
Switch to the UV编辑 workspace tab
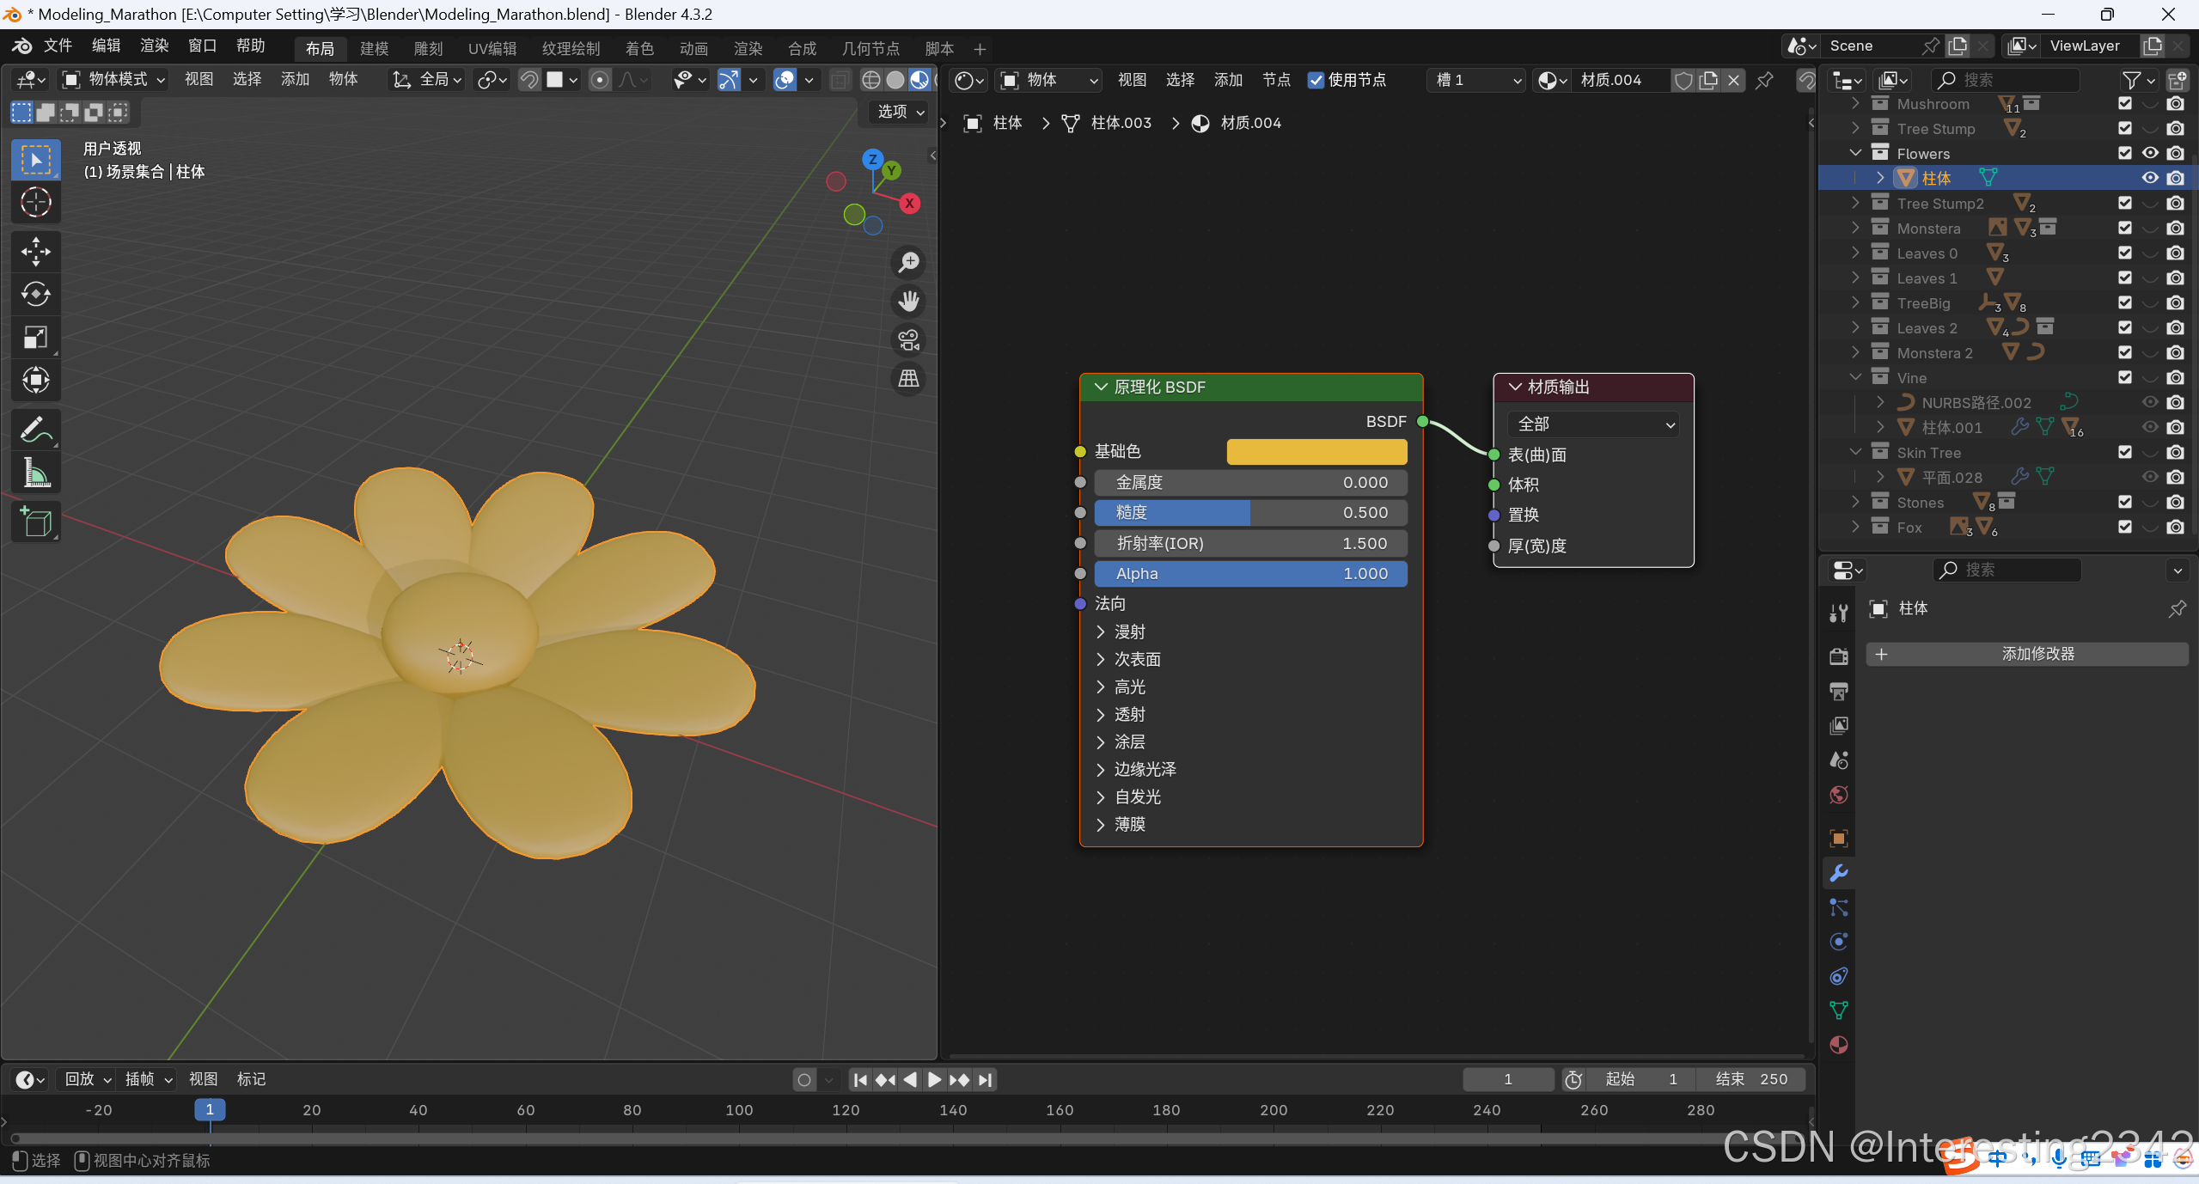[x=492, y=48]
